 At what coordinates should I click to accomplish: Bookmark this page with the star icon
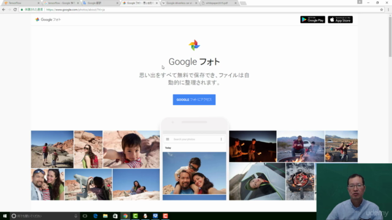[382, 10]
